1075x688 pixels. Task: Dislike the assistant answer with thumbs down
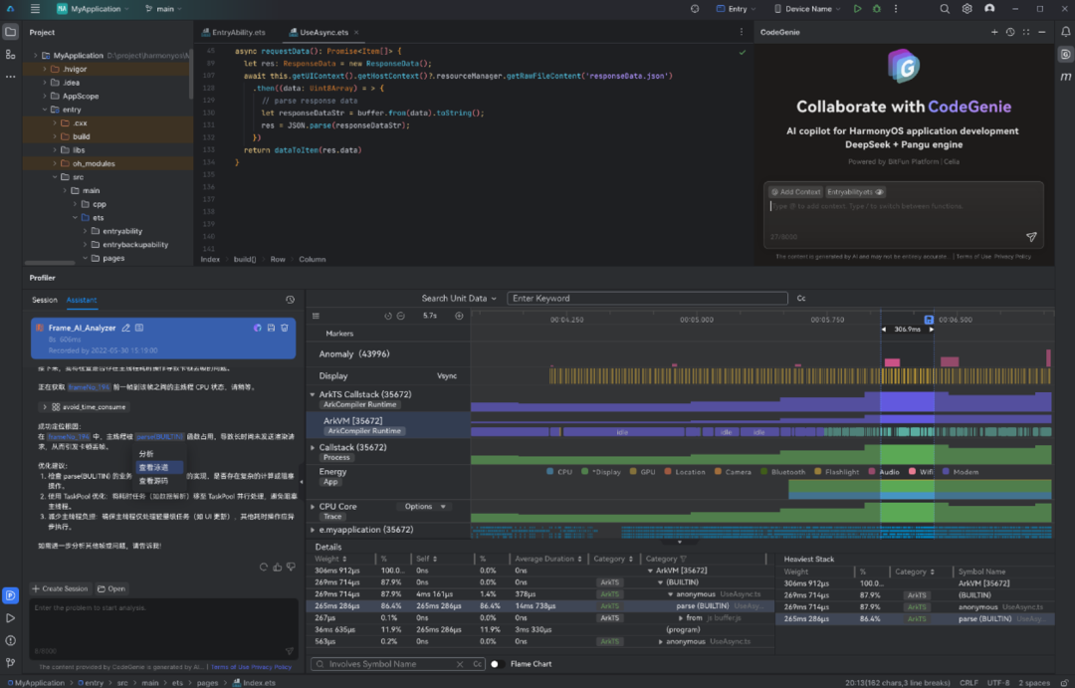pos(291,567)
